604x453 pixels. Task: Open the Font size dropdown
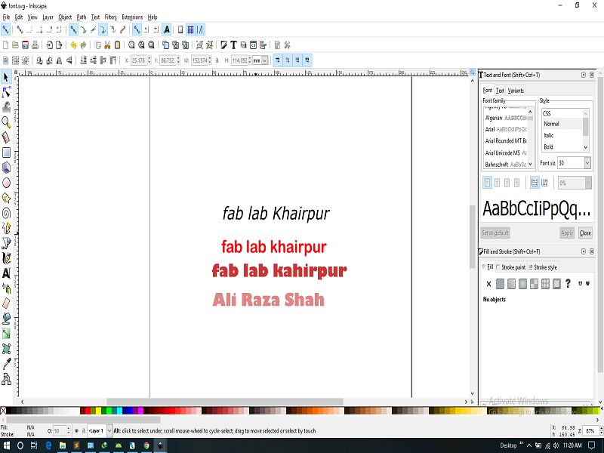pyautogui.click(x=587, y=163)
